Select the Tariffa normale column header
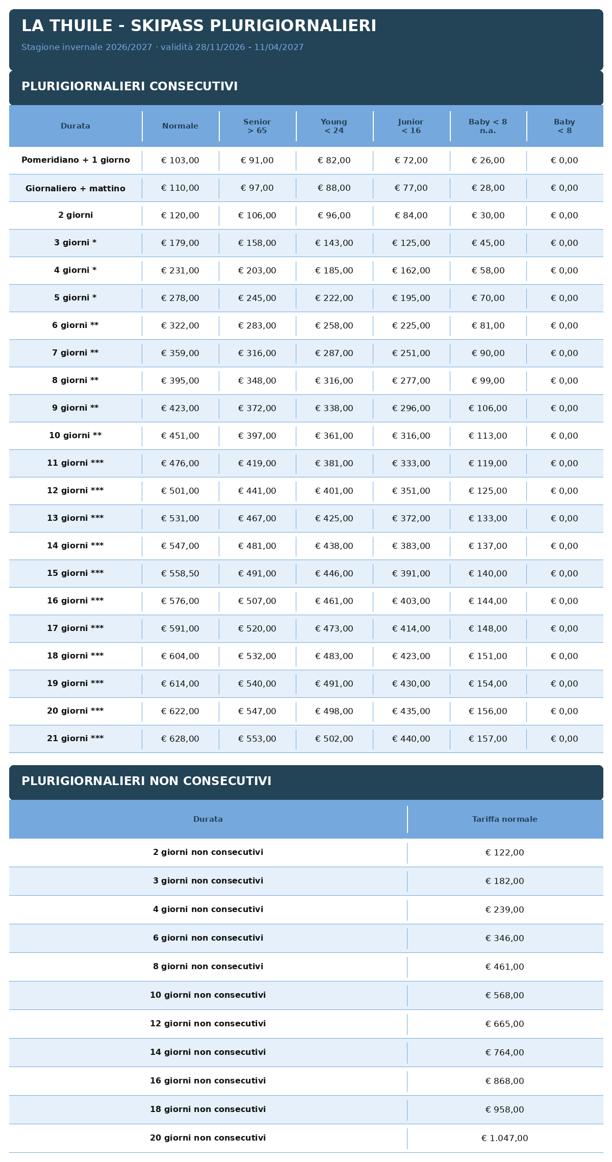 coord(505,819)
